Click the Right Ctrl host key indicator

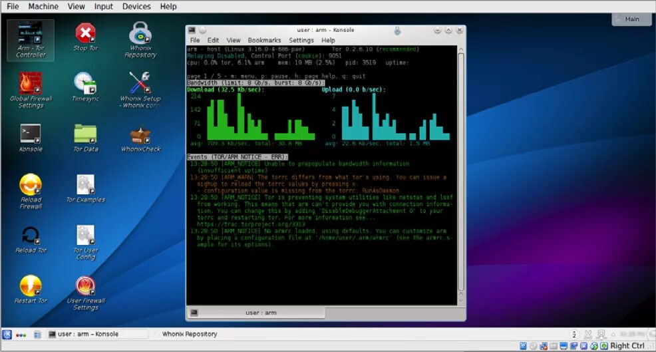tap(627, 346)
